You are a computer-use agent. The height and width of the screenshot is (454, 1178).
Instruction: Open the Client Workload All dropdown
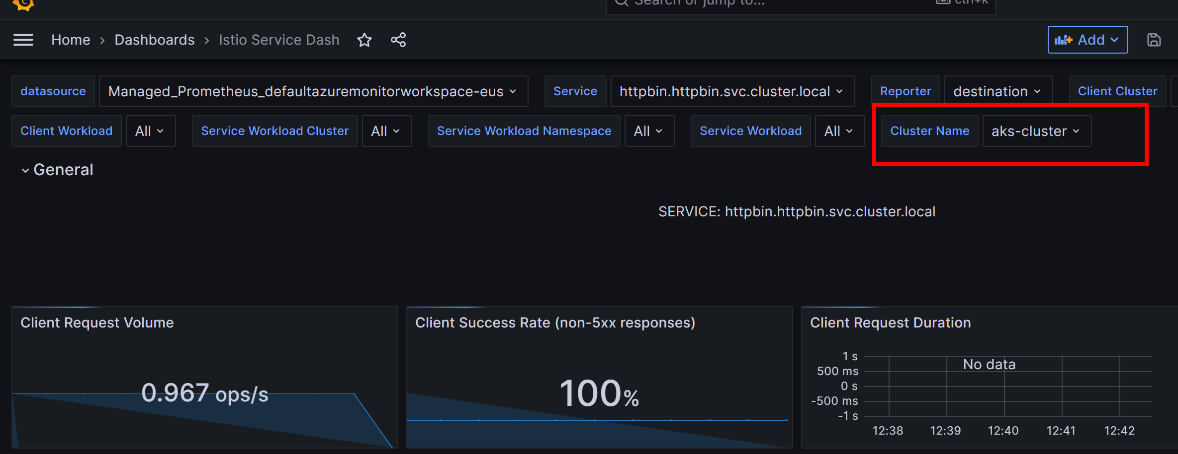[150, 131]
